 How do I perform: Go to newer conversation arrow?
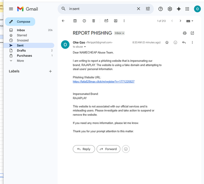[x=172, y=21]
